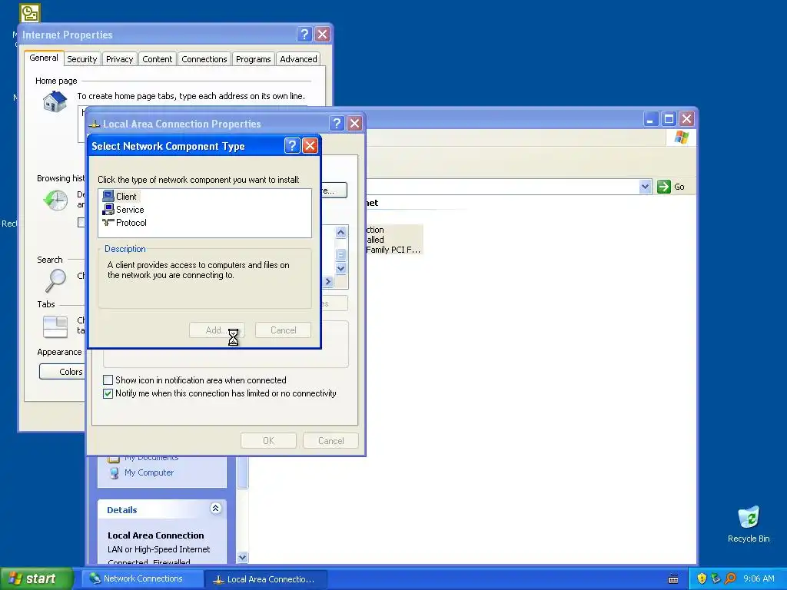Click the browsing history clock icon
The height and width of the screenshot is (590, 787).
(55, 200)
